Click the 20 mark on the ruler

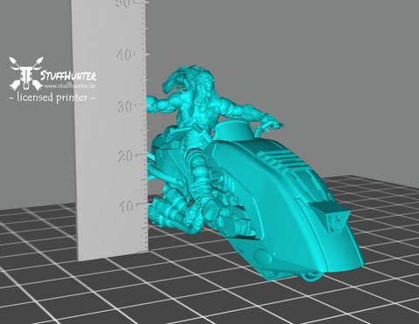pyautogui.click(x=125, y=157)
